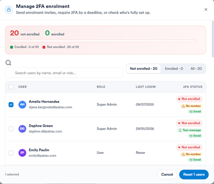This screenshot has width=214, height=184.
Task: Click the Email badge in Emily Paulin row
Action: (x=195, y=160)
